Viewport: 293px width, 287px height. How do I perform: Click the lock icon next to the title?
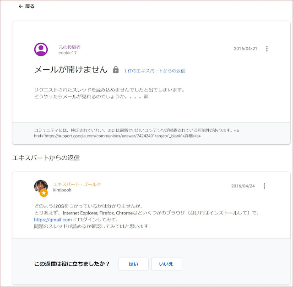click(x=116, y=70)
